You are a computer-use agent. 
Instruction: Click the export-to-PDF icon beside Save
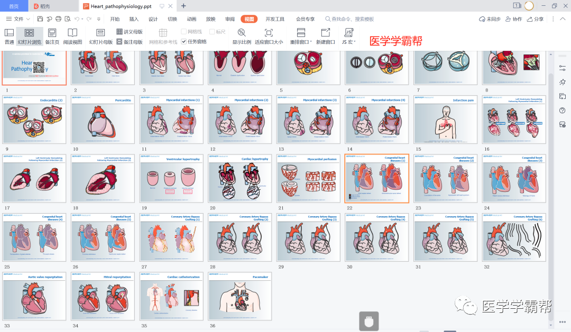49,19
